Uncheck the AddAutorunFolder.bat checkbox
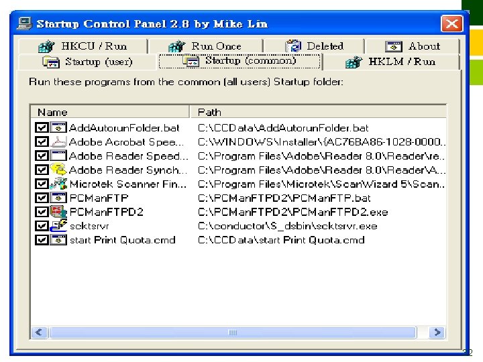 pyautogui.click(x=42, y=127)
